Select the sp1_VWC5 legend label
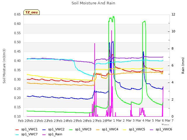 pyautogui.click(x=137, y=129)
